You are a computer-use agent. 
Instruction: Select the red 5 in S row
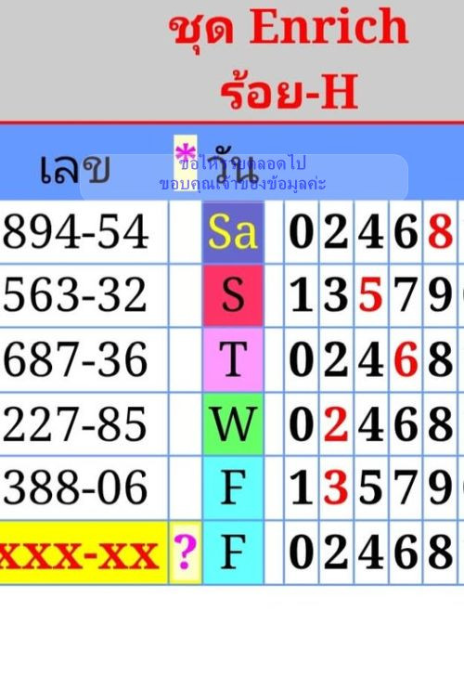(370, 295)
